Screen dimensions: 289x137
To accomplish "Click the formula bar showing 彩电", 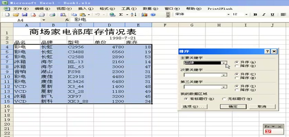I will pos(179,20).
